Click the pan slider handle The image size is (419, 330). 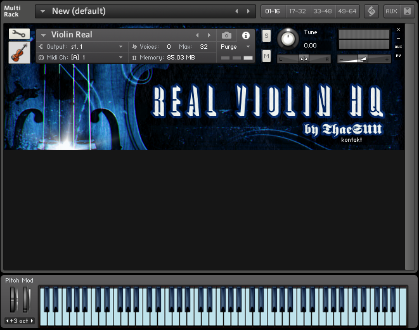click(304, 59)
